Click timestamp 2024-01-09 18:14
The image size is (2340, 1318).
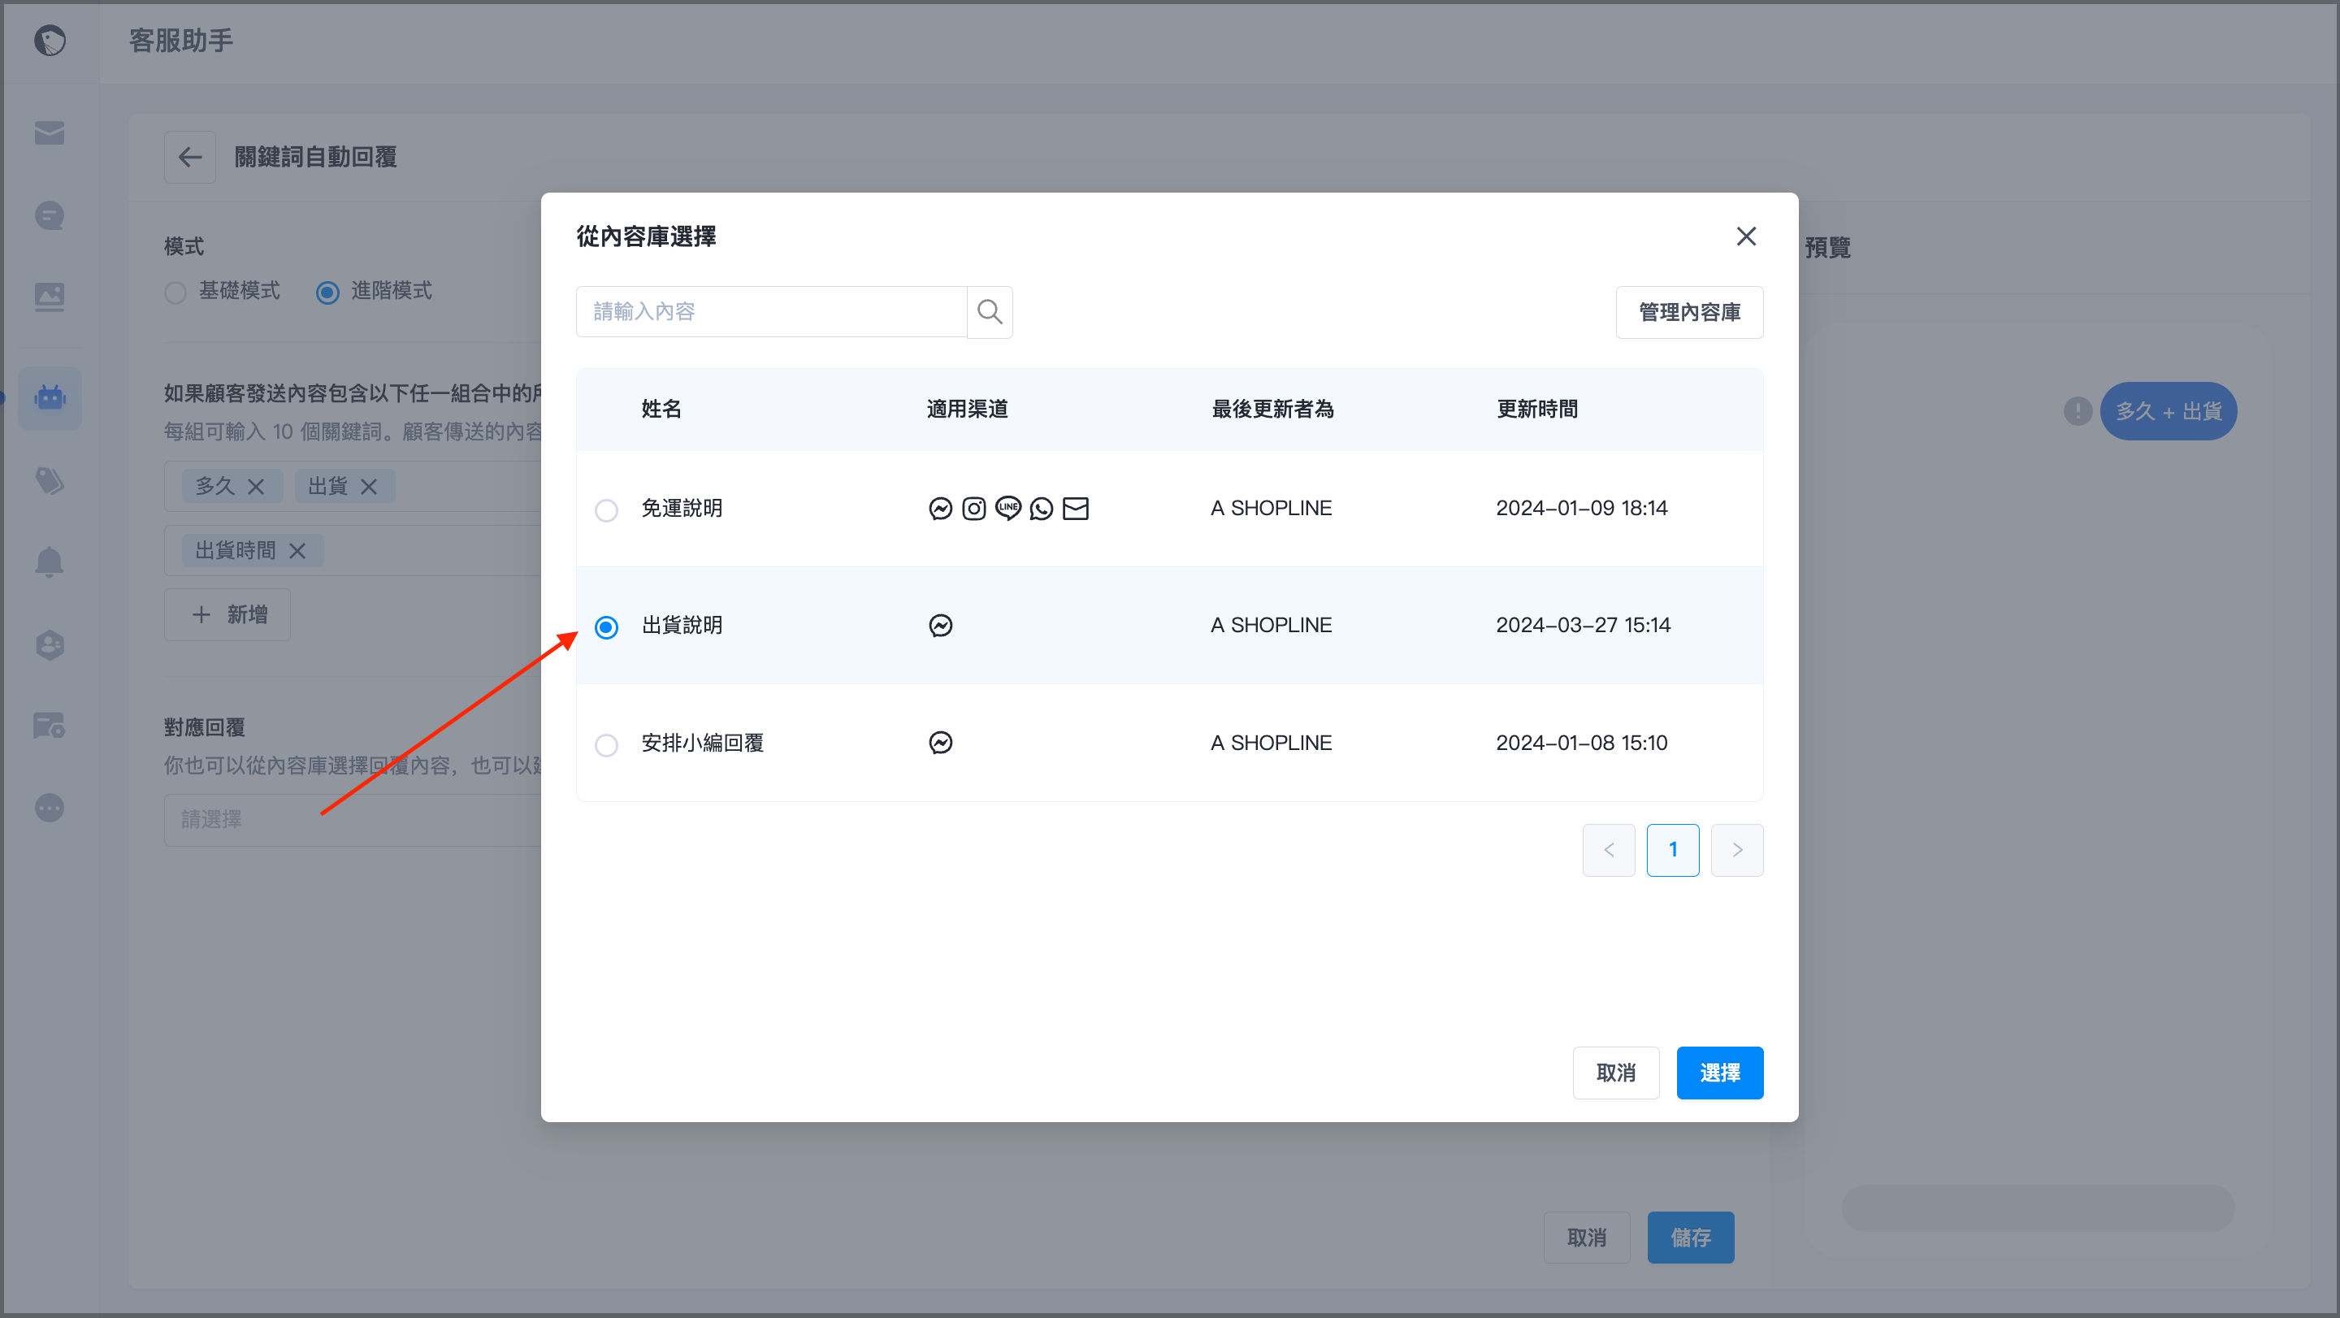(1581, 509)
